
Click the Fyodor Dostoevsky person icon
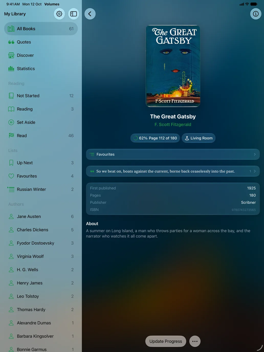point(11,243)
